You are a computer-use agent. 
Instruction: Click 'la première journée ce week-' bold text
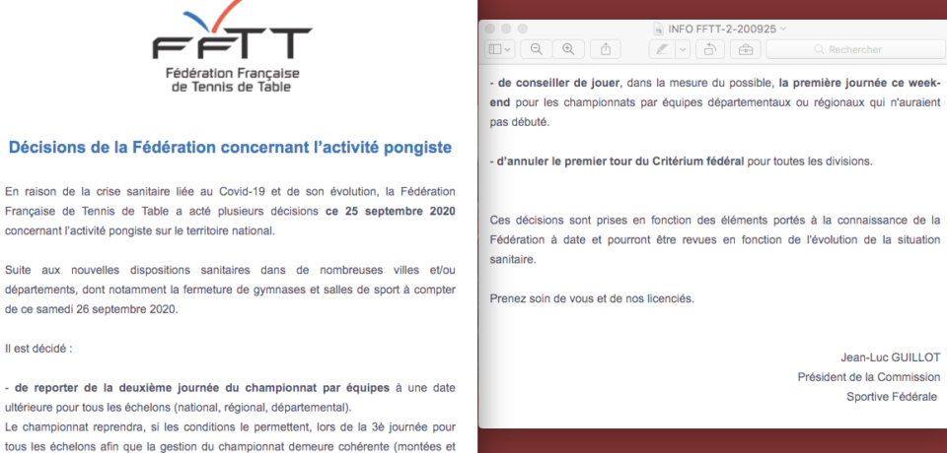pos(859,84)
